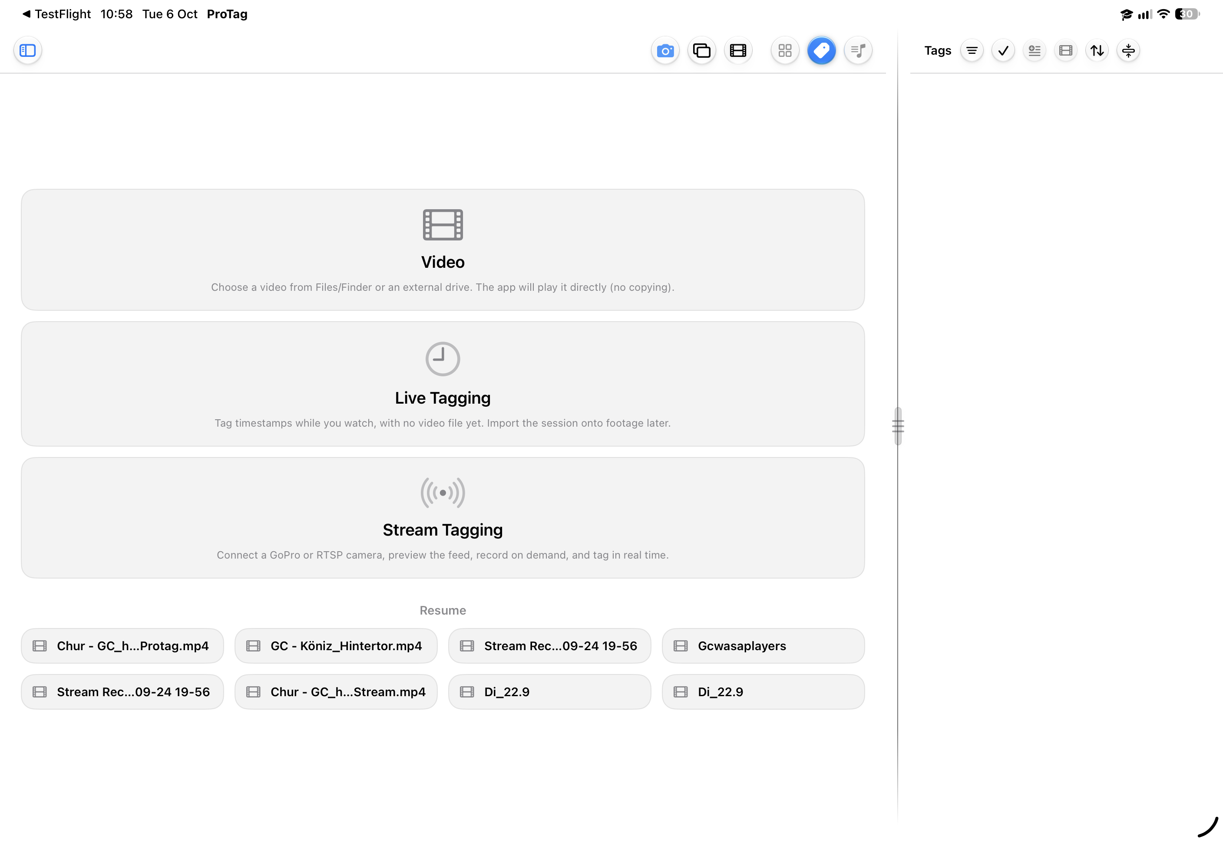The image size is (1223, 842).
Task: Tap the graduation cap status icon
Action: [x=1126, y=14]
